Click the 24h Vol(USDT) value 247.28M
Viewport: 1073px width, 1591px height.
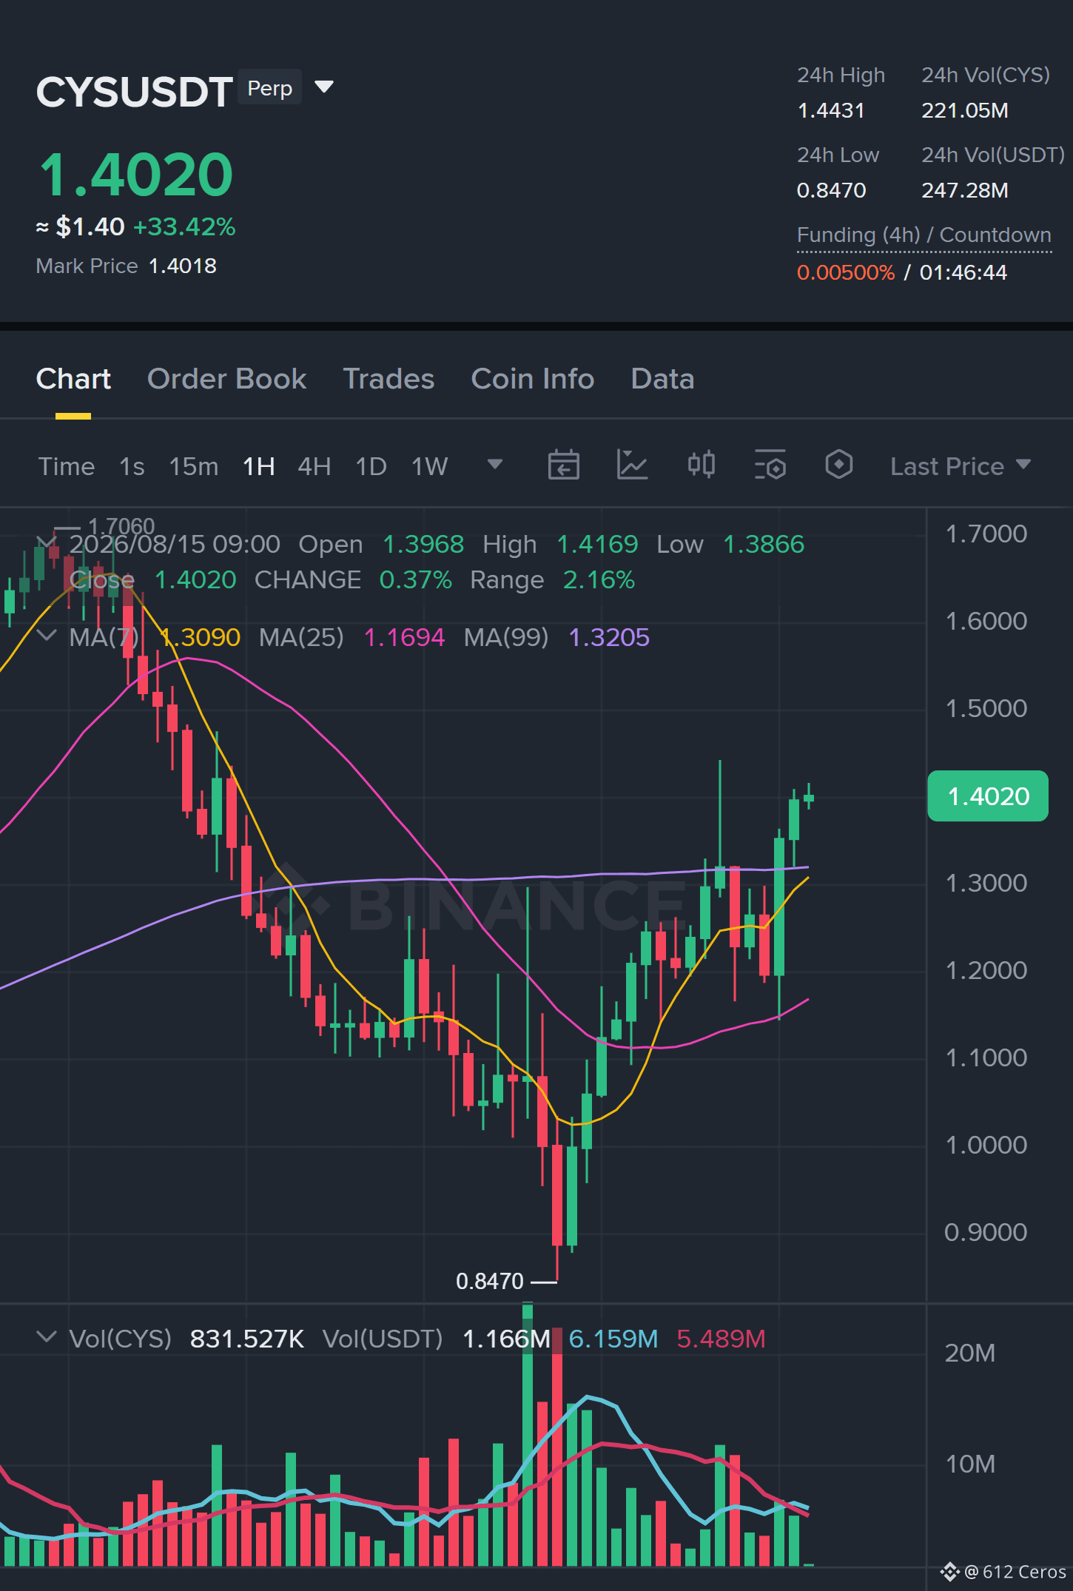965,191
